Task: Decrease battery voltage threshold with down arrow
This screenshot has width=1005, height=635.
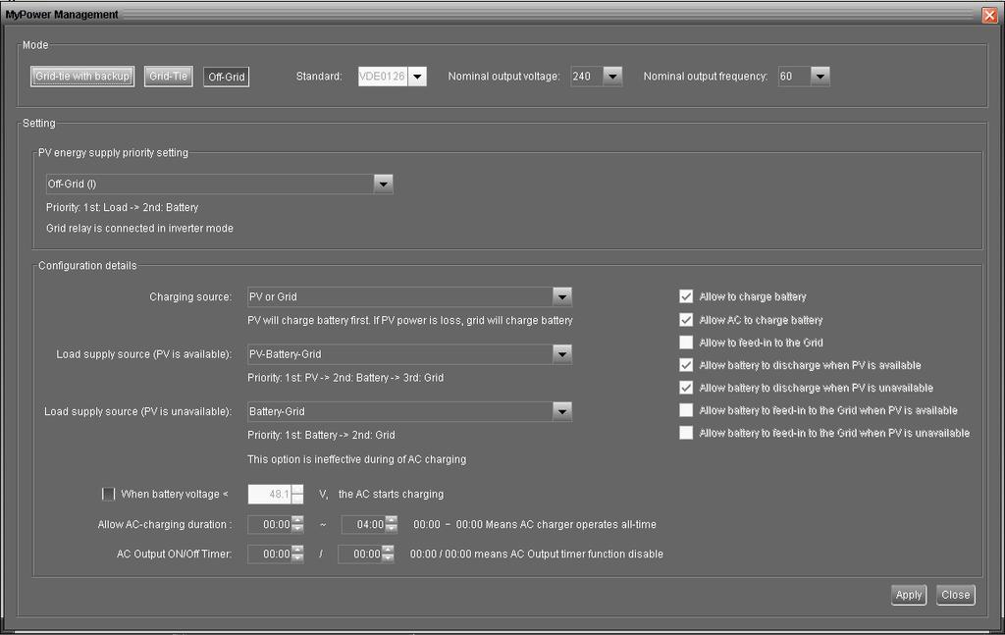Action: (x=297, y=499)
